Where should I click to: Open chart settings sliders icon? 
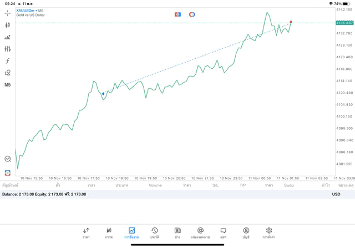[7, 49]
